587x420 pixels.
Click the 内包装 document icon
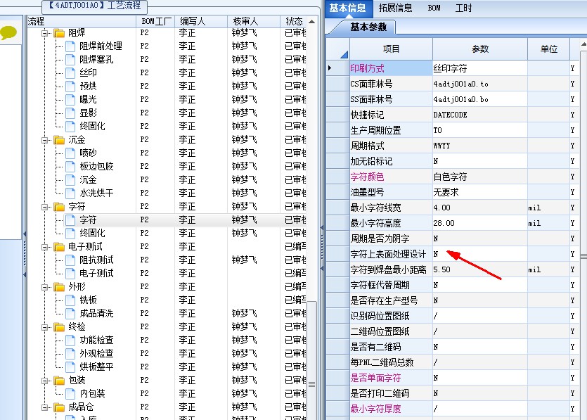coord(70,394)
